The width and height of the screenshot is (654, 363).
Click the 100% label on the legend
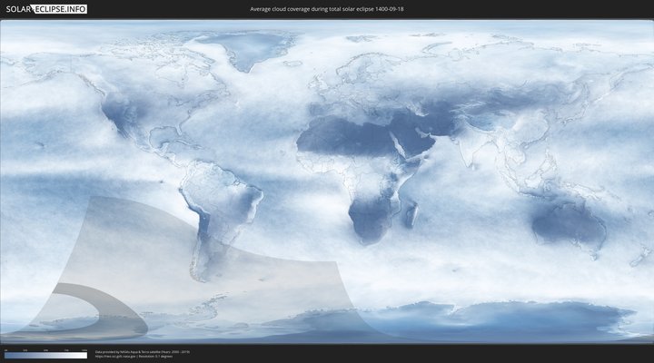click(x=84, y=349)
